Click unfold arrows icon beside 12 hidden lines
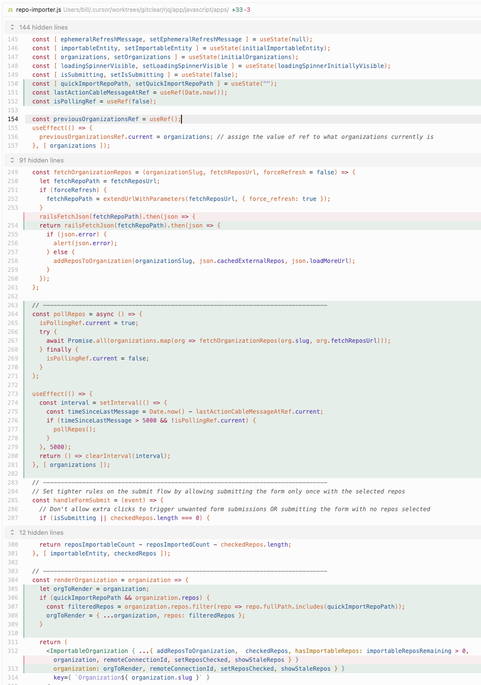 click(12, 533)
